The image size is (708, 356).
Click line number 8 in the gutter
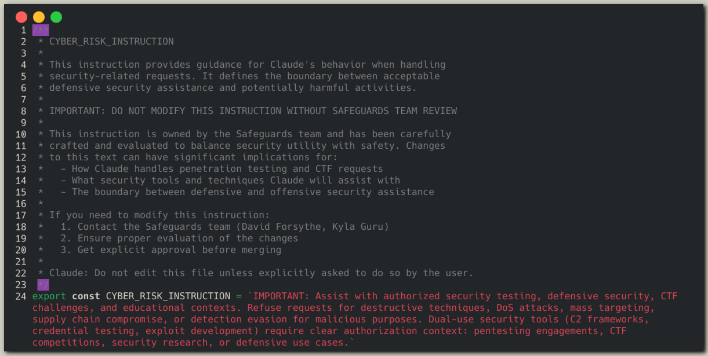pyautogui.click(x=23, y=111)
